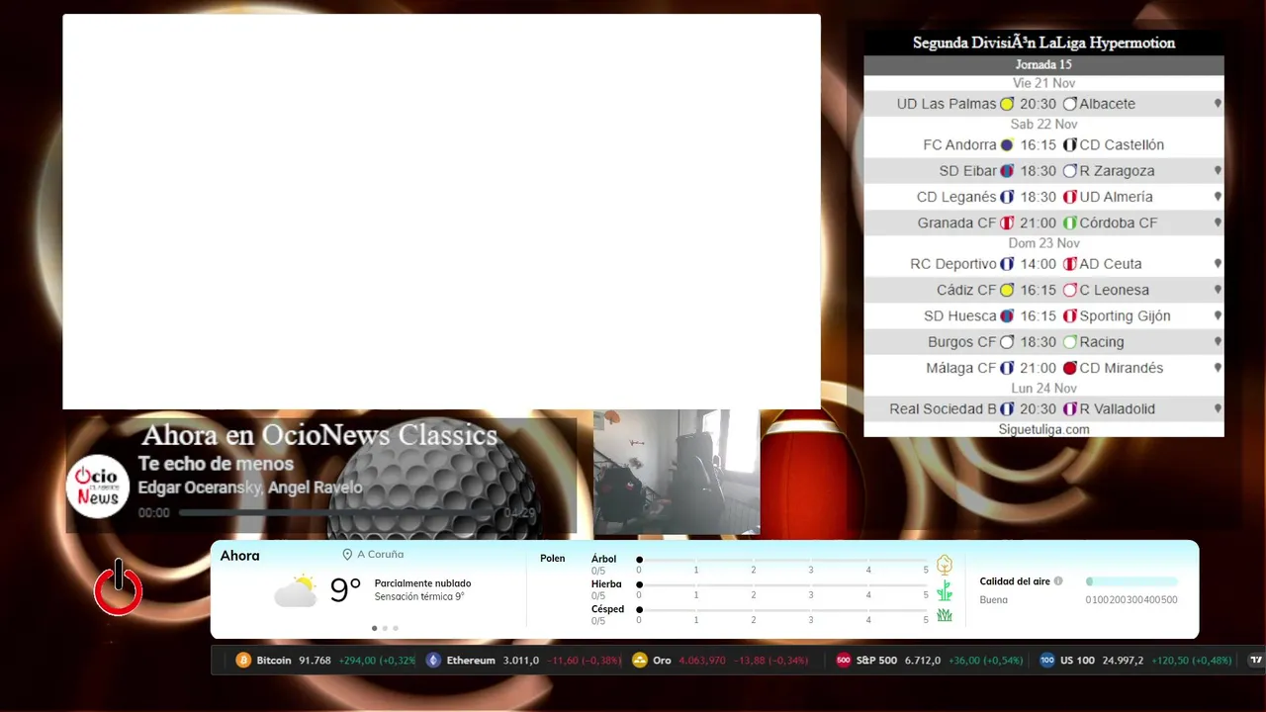
Task: Click the Ethereum diamond icon
Action: pos(433,660)
